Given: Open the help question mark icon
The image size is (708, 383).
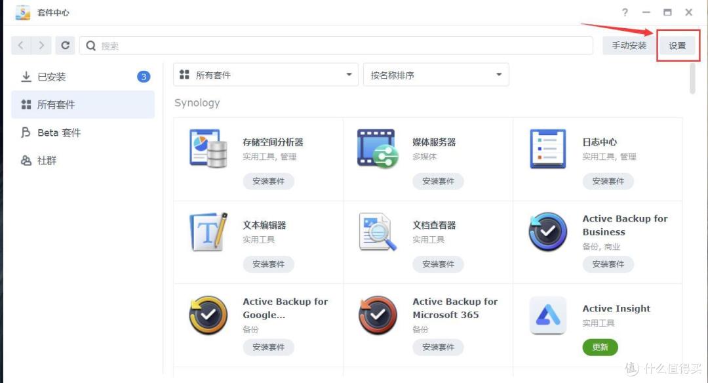Looking at the screenshot, I should pyautogui.click(x=625, y=12).
